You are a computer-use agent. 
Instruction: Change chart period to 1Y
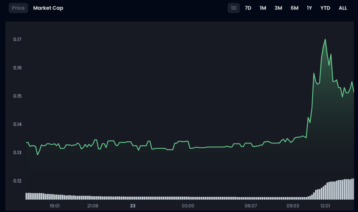[309, 8]
